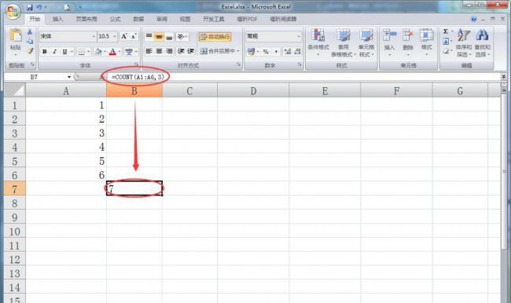Open the Excel help icon
This screenshot has width=511, height=303.
click(x=473, y=19)
